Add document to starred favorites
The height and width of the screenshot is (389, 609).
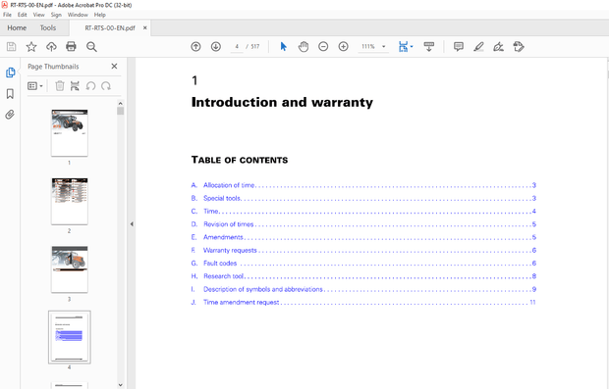(31, 47)
